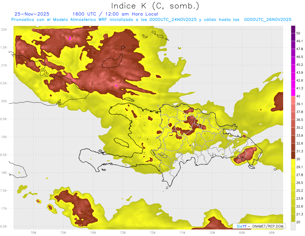Click the longitude axis label '71W'
Viewport: 305px width, 236px height.
tap(182, 233)
